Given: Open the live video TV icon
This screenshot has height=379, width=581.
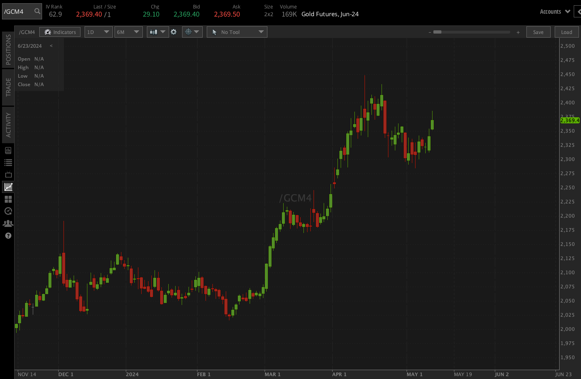Looking at the screenshot, I should point(8,174).
